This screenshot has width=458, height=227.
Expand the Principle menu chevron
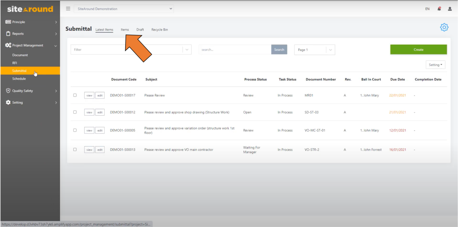[x=56, y=22]
